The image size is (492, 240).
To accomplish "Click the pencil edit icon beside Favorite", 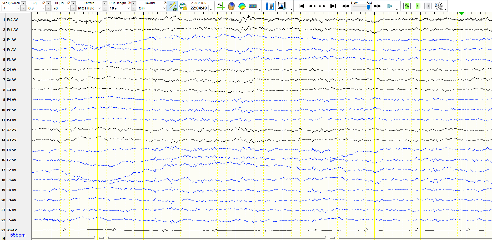I will pyautogui.click(x=165, y=3).
